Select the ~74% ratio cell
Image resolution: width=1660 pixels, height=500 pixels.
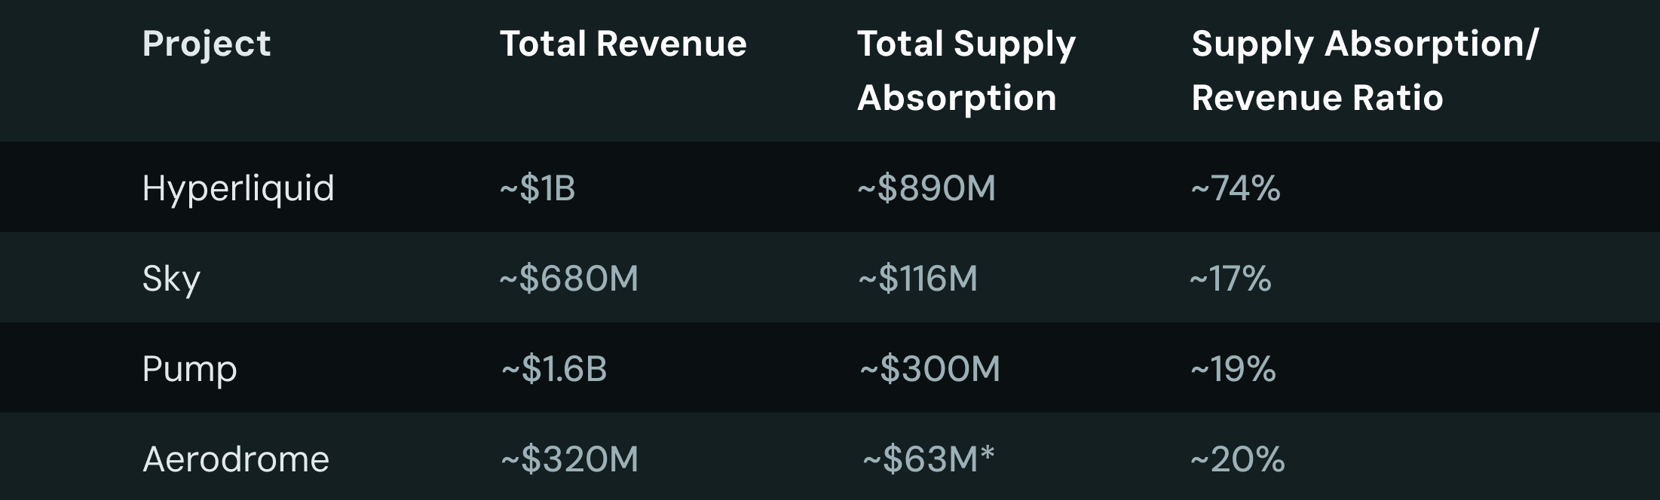click(x=1236, y=188)
